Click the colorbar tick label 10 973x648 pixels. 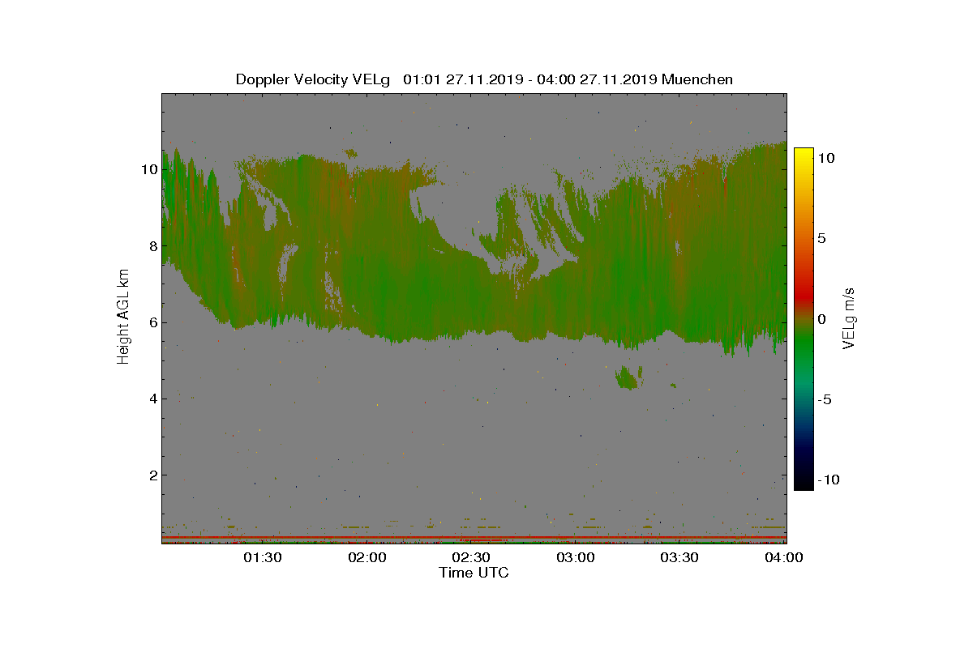tap(825, 159)
